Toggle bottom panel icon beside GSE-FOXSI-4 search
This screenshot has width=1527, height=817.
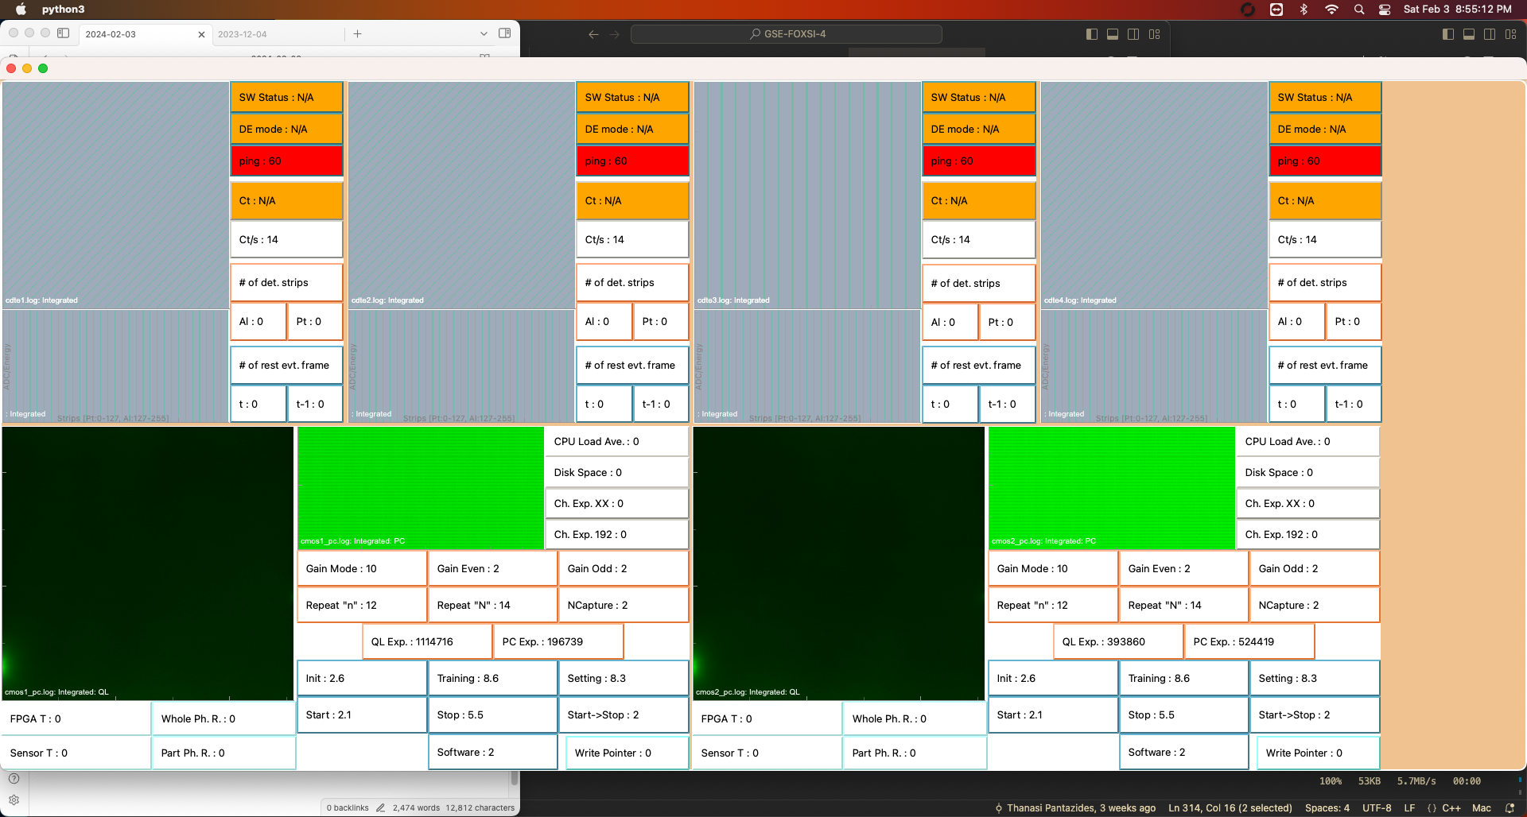[x=1113, y=34]
